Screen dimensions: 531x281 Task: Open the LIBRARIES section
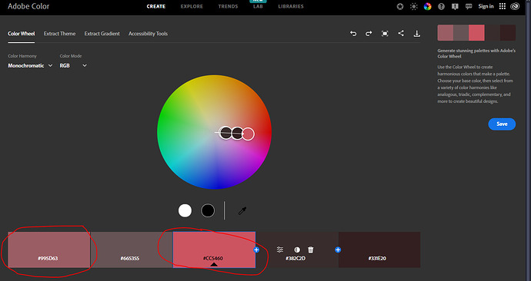pos(291,6)
